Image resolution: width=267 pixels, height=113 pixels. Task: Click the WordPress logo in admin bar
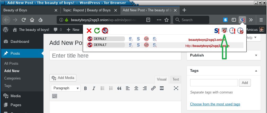(6, 30)
